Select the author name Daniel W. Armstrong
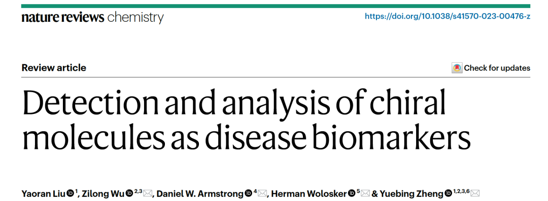The width and height of the screenshot is (548, 201). (x=200, y=193)
